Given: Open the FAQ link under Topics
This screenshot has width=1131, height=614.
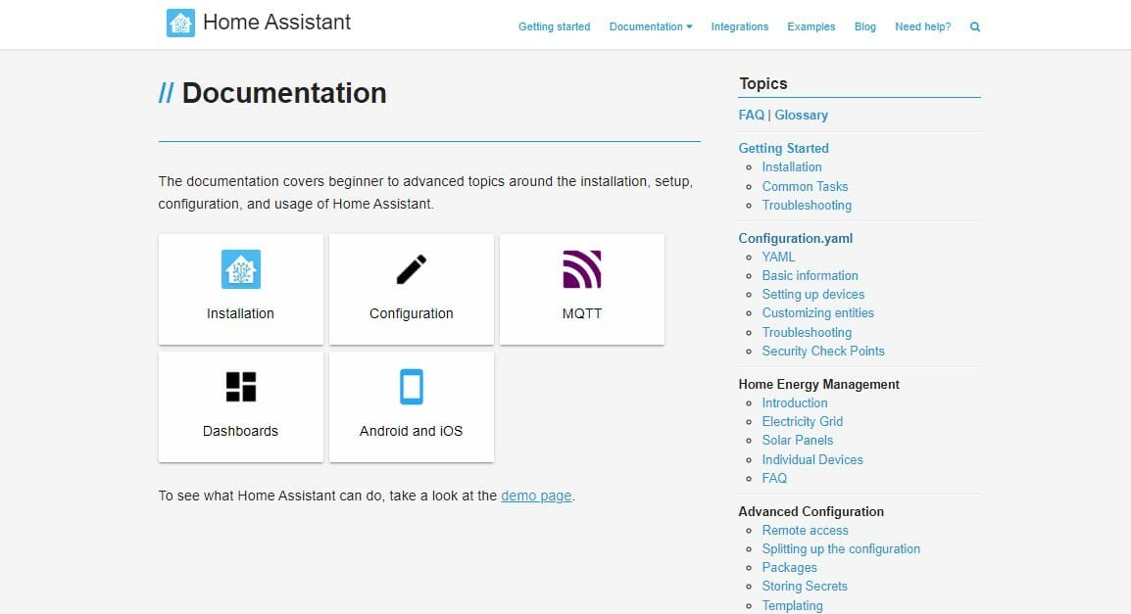Looking at the screenshot, I should coord(751,115).
